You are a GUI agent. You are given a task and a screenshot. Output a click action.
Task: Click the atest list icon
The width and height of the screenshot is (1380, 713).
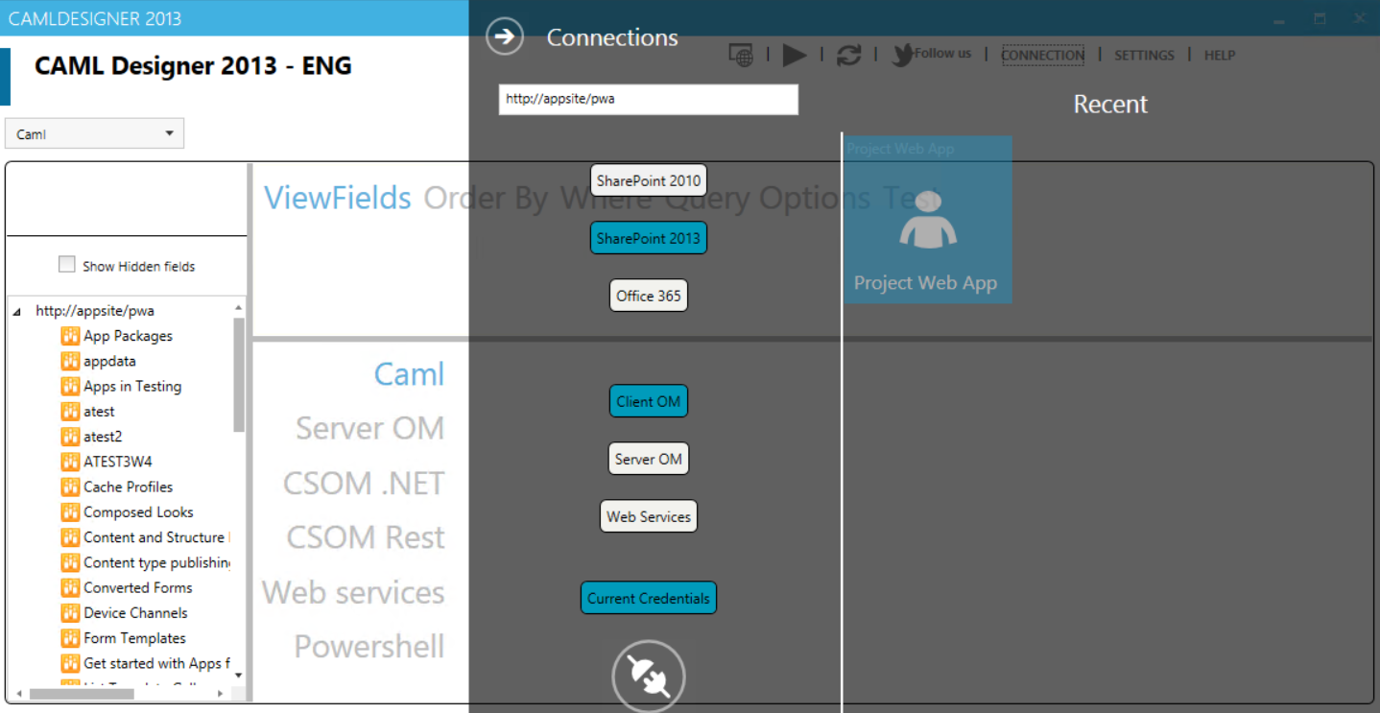point(70,411)
